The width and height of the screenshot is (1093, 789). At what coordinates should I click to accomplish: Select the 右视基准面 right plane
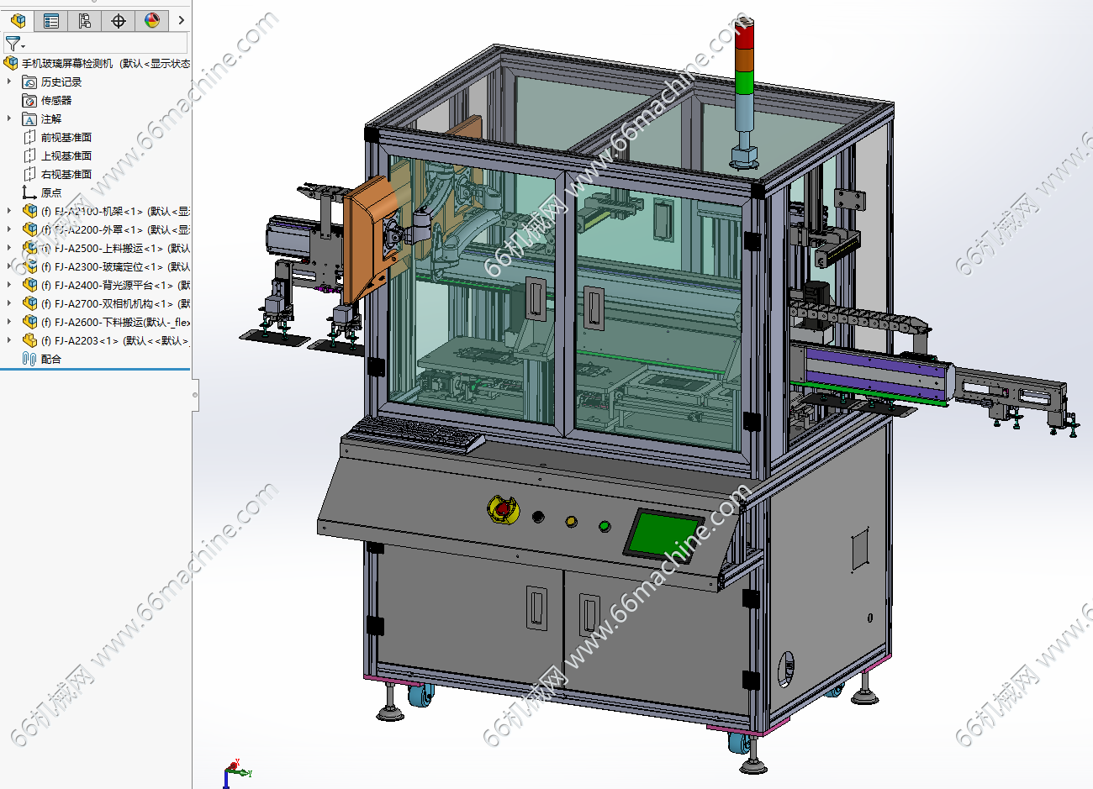(x=66, y=174)
